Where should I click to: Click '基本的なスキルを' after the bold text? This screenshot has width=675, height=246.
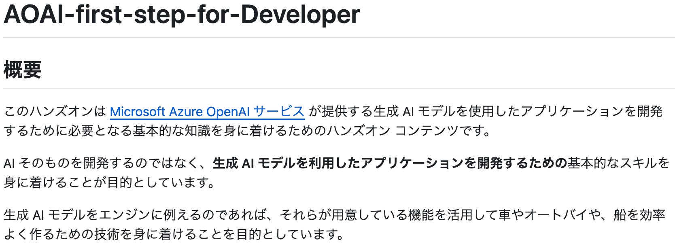click(x=618, y=163)
